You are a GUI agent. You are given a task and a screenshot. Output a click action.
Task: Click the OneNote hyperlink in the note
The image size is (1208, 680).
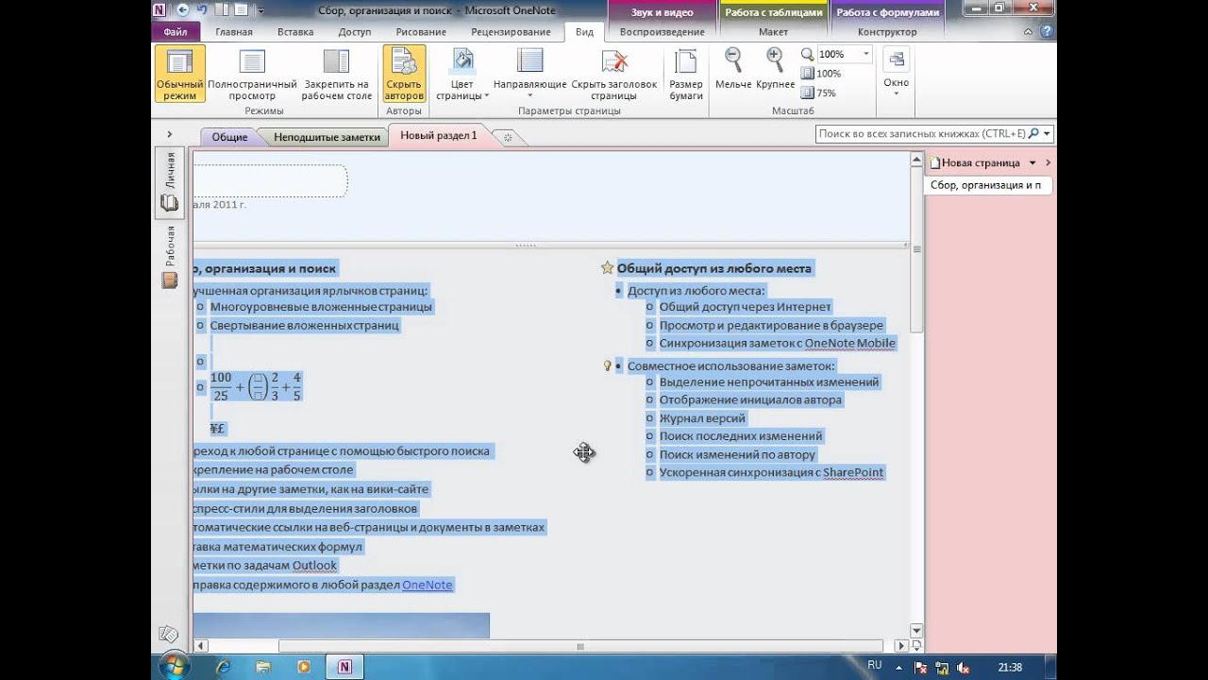(x=428, y=585)
